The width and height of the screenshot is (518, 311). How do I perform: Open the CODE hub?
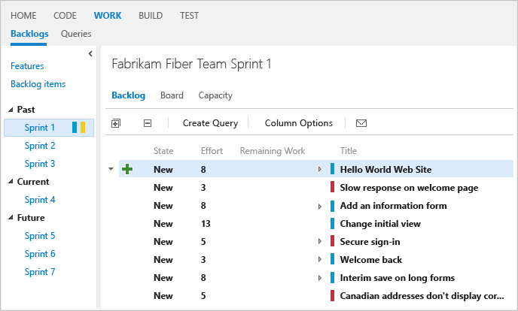coord(65,16)
